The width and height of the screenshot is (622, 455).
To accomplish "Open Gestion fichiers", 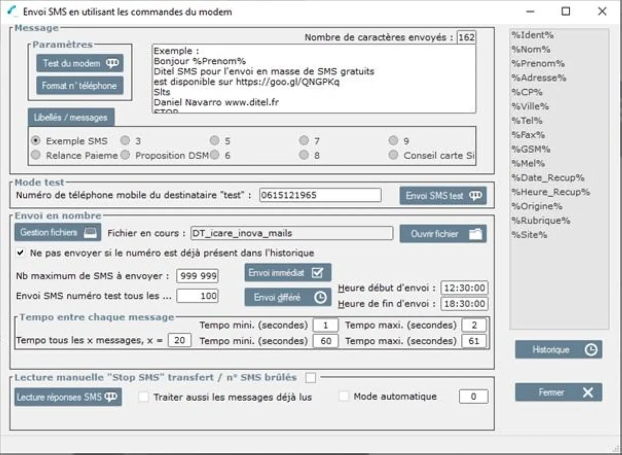I will click(58, 232).
